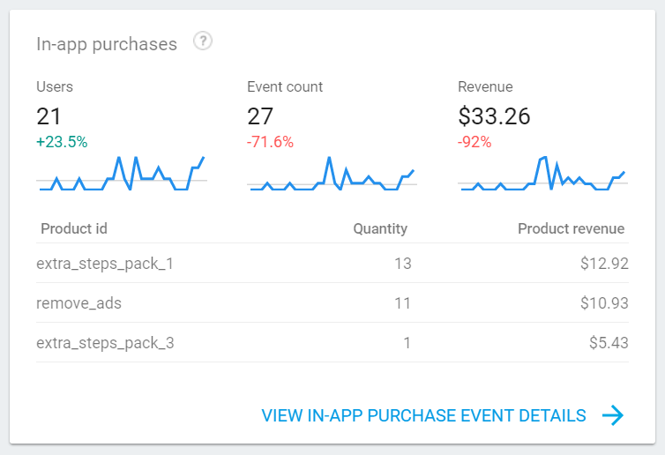This screenshot has height=455, width=665.
Task: Click the Quantity column header
Action: (x=380, y=229)
